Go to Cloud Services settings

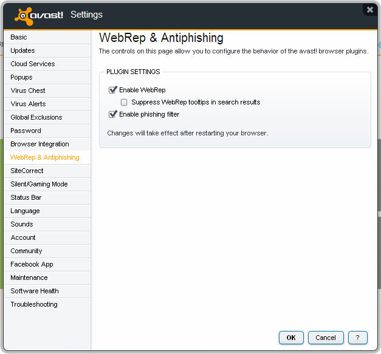coord(47,64)
